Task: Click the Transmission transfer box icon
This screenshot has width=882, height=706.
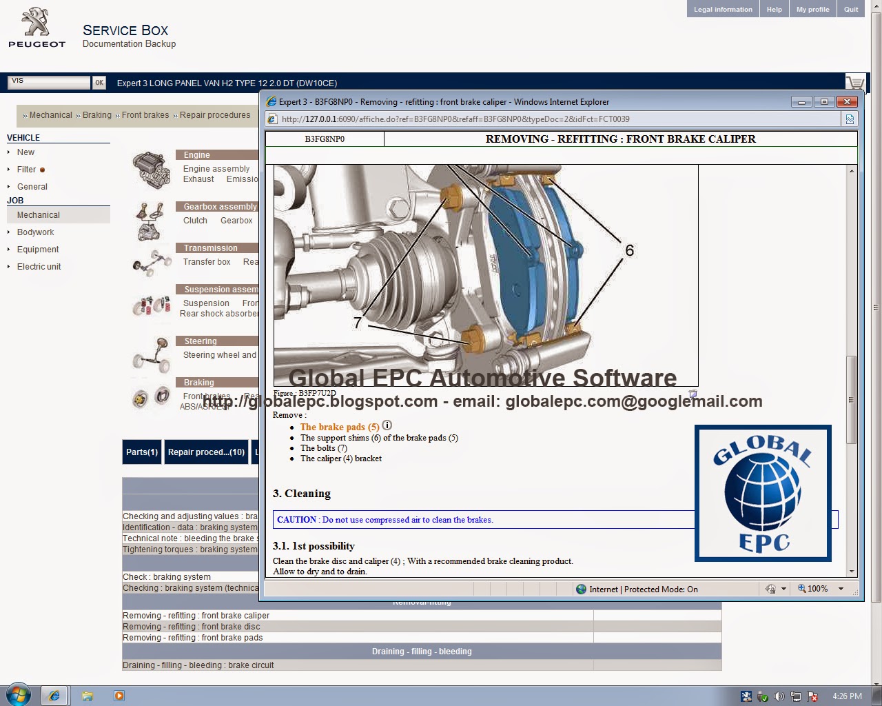Action: point(150,262)
